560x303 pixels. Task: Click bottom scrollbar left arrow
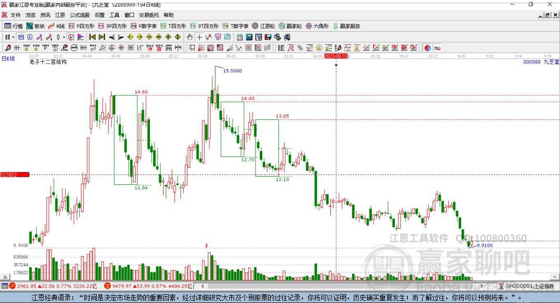click(x=202, y=286)
